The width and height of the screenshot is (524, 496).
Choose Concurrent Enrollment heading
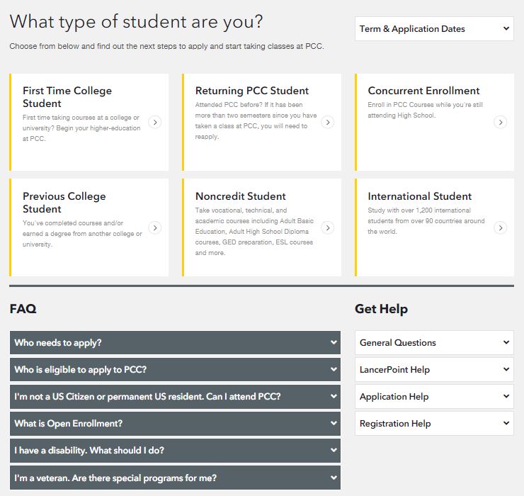(423, 91)
